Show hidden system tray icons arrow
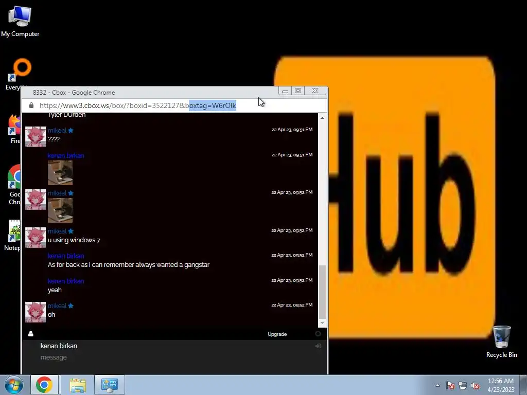Screen dimensions: 527x395 tap(437, 385)
